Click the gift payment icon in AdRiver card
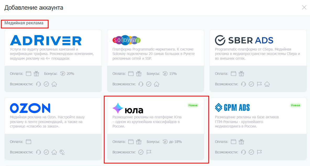The width and height of the screenshot is (310, 166). click(36, 74)
